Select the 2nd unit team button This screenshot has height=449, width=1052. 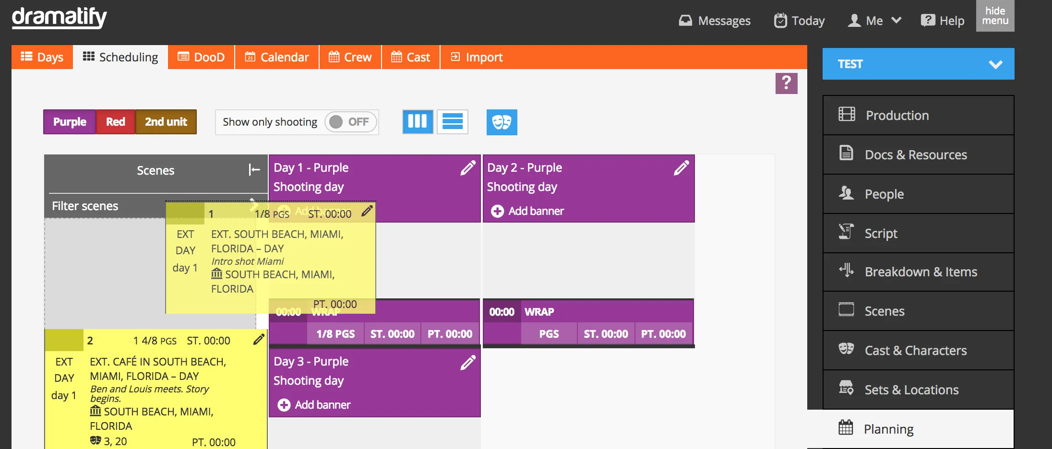click(166, 122)
